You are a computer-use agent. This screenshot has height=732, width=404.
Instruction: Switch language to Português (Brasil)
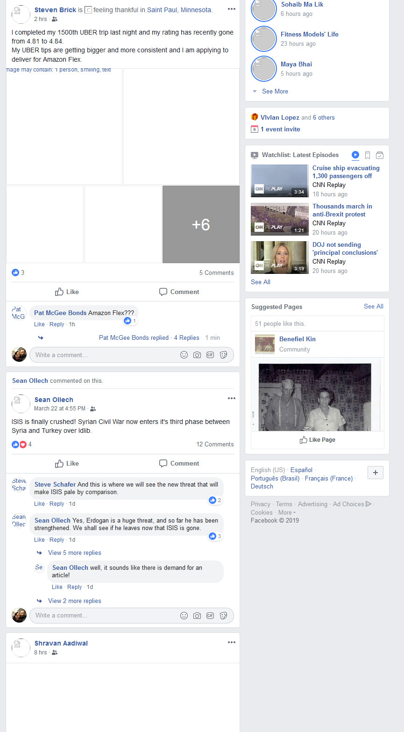[275, 478]
